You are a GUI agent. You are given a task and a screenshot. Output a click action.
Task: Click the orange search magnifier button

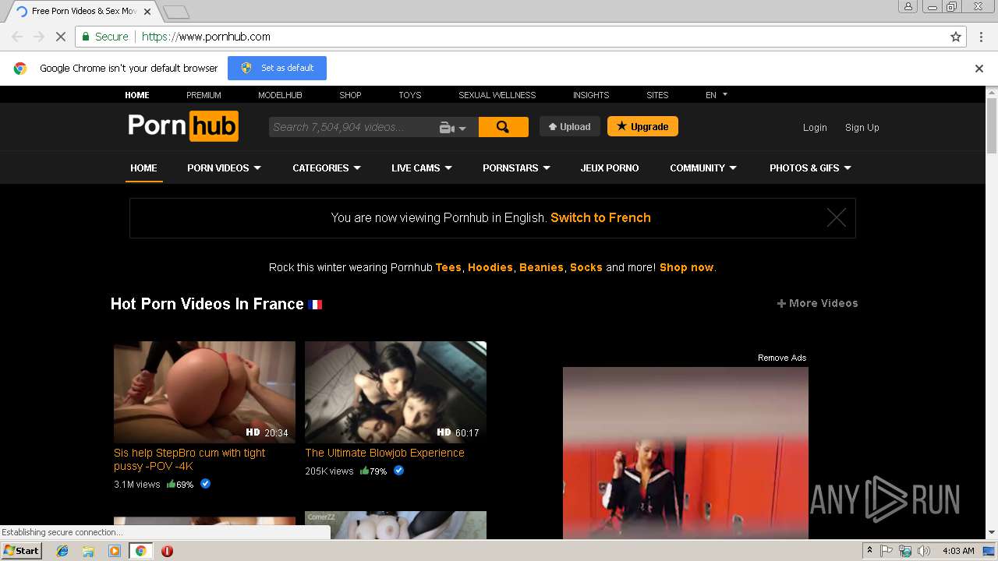click(503, 127)
